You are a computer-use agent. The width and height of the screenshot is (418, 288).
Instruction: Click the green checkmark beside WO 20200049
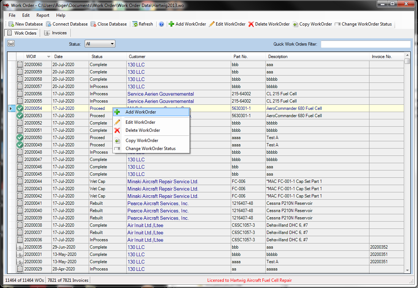click(x=20, y=145)
